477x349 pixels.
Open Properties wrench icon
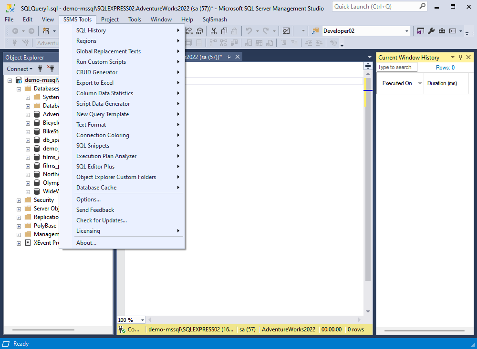(x=431, y=31)
